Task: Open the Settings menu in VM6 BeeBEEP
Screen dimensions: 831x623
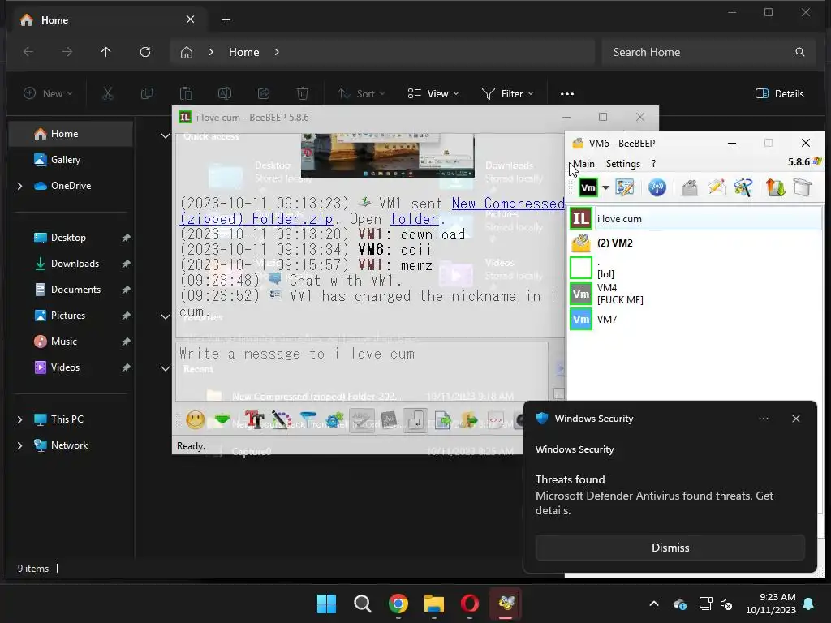Action: (622, 164)
